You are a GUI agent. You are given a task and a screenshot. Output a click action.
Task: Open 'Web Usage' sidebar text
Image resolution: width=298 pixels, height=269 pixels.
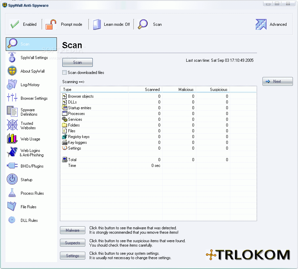tap(30, 139)
